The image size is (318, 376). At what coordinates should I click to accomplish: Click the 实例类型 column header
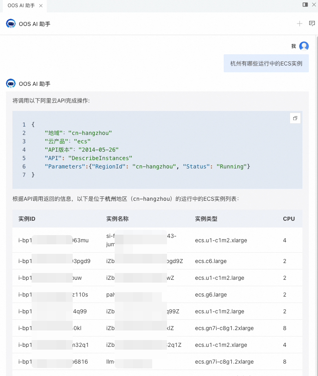[x=206, y=219]
